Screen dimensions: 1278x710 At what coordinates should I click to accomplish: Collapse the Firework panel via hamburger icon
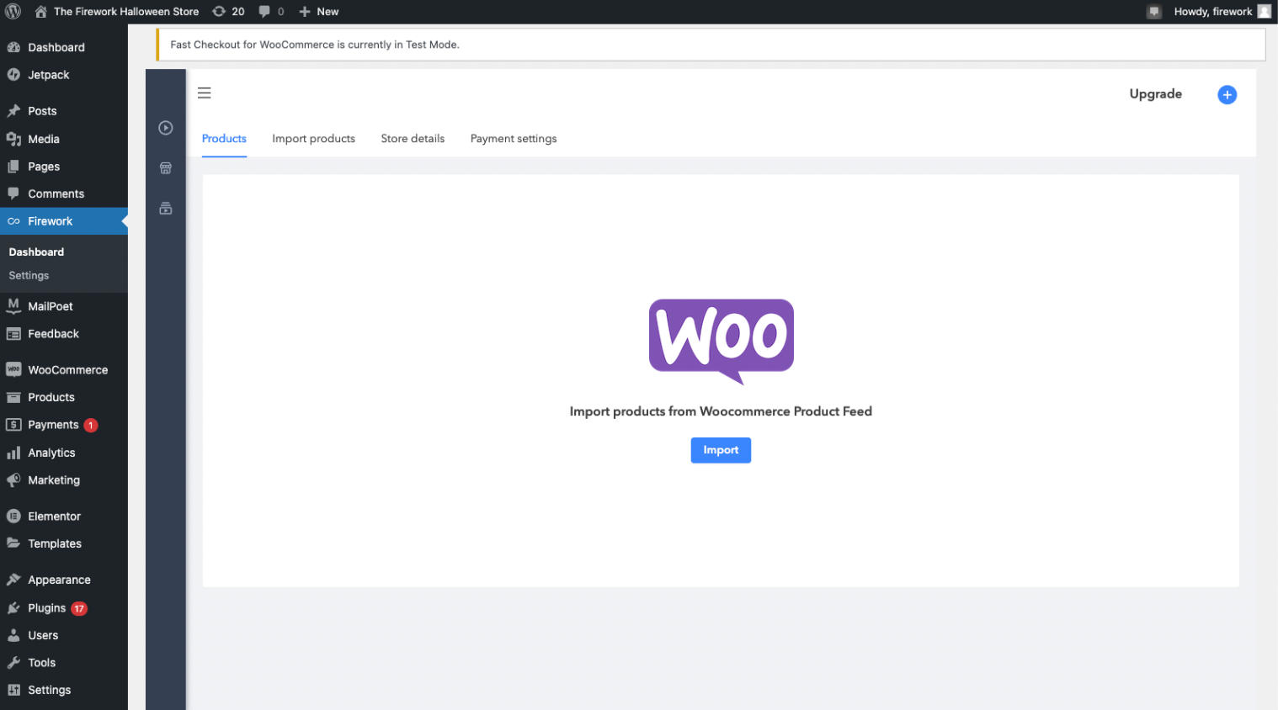point(204,93)
